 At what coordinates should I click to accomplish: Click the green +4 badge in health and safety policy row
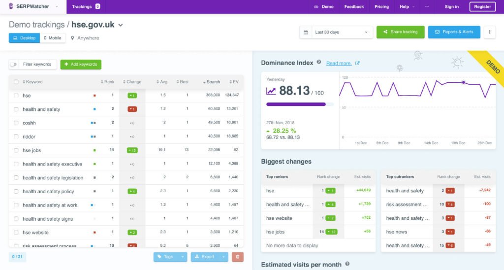[x=132, y=192]
